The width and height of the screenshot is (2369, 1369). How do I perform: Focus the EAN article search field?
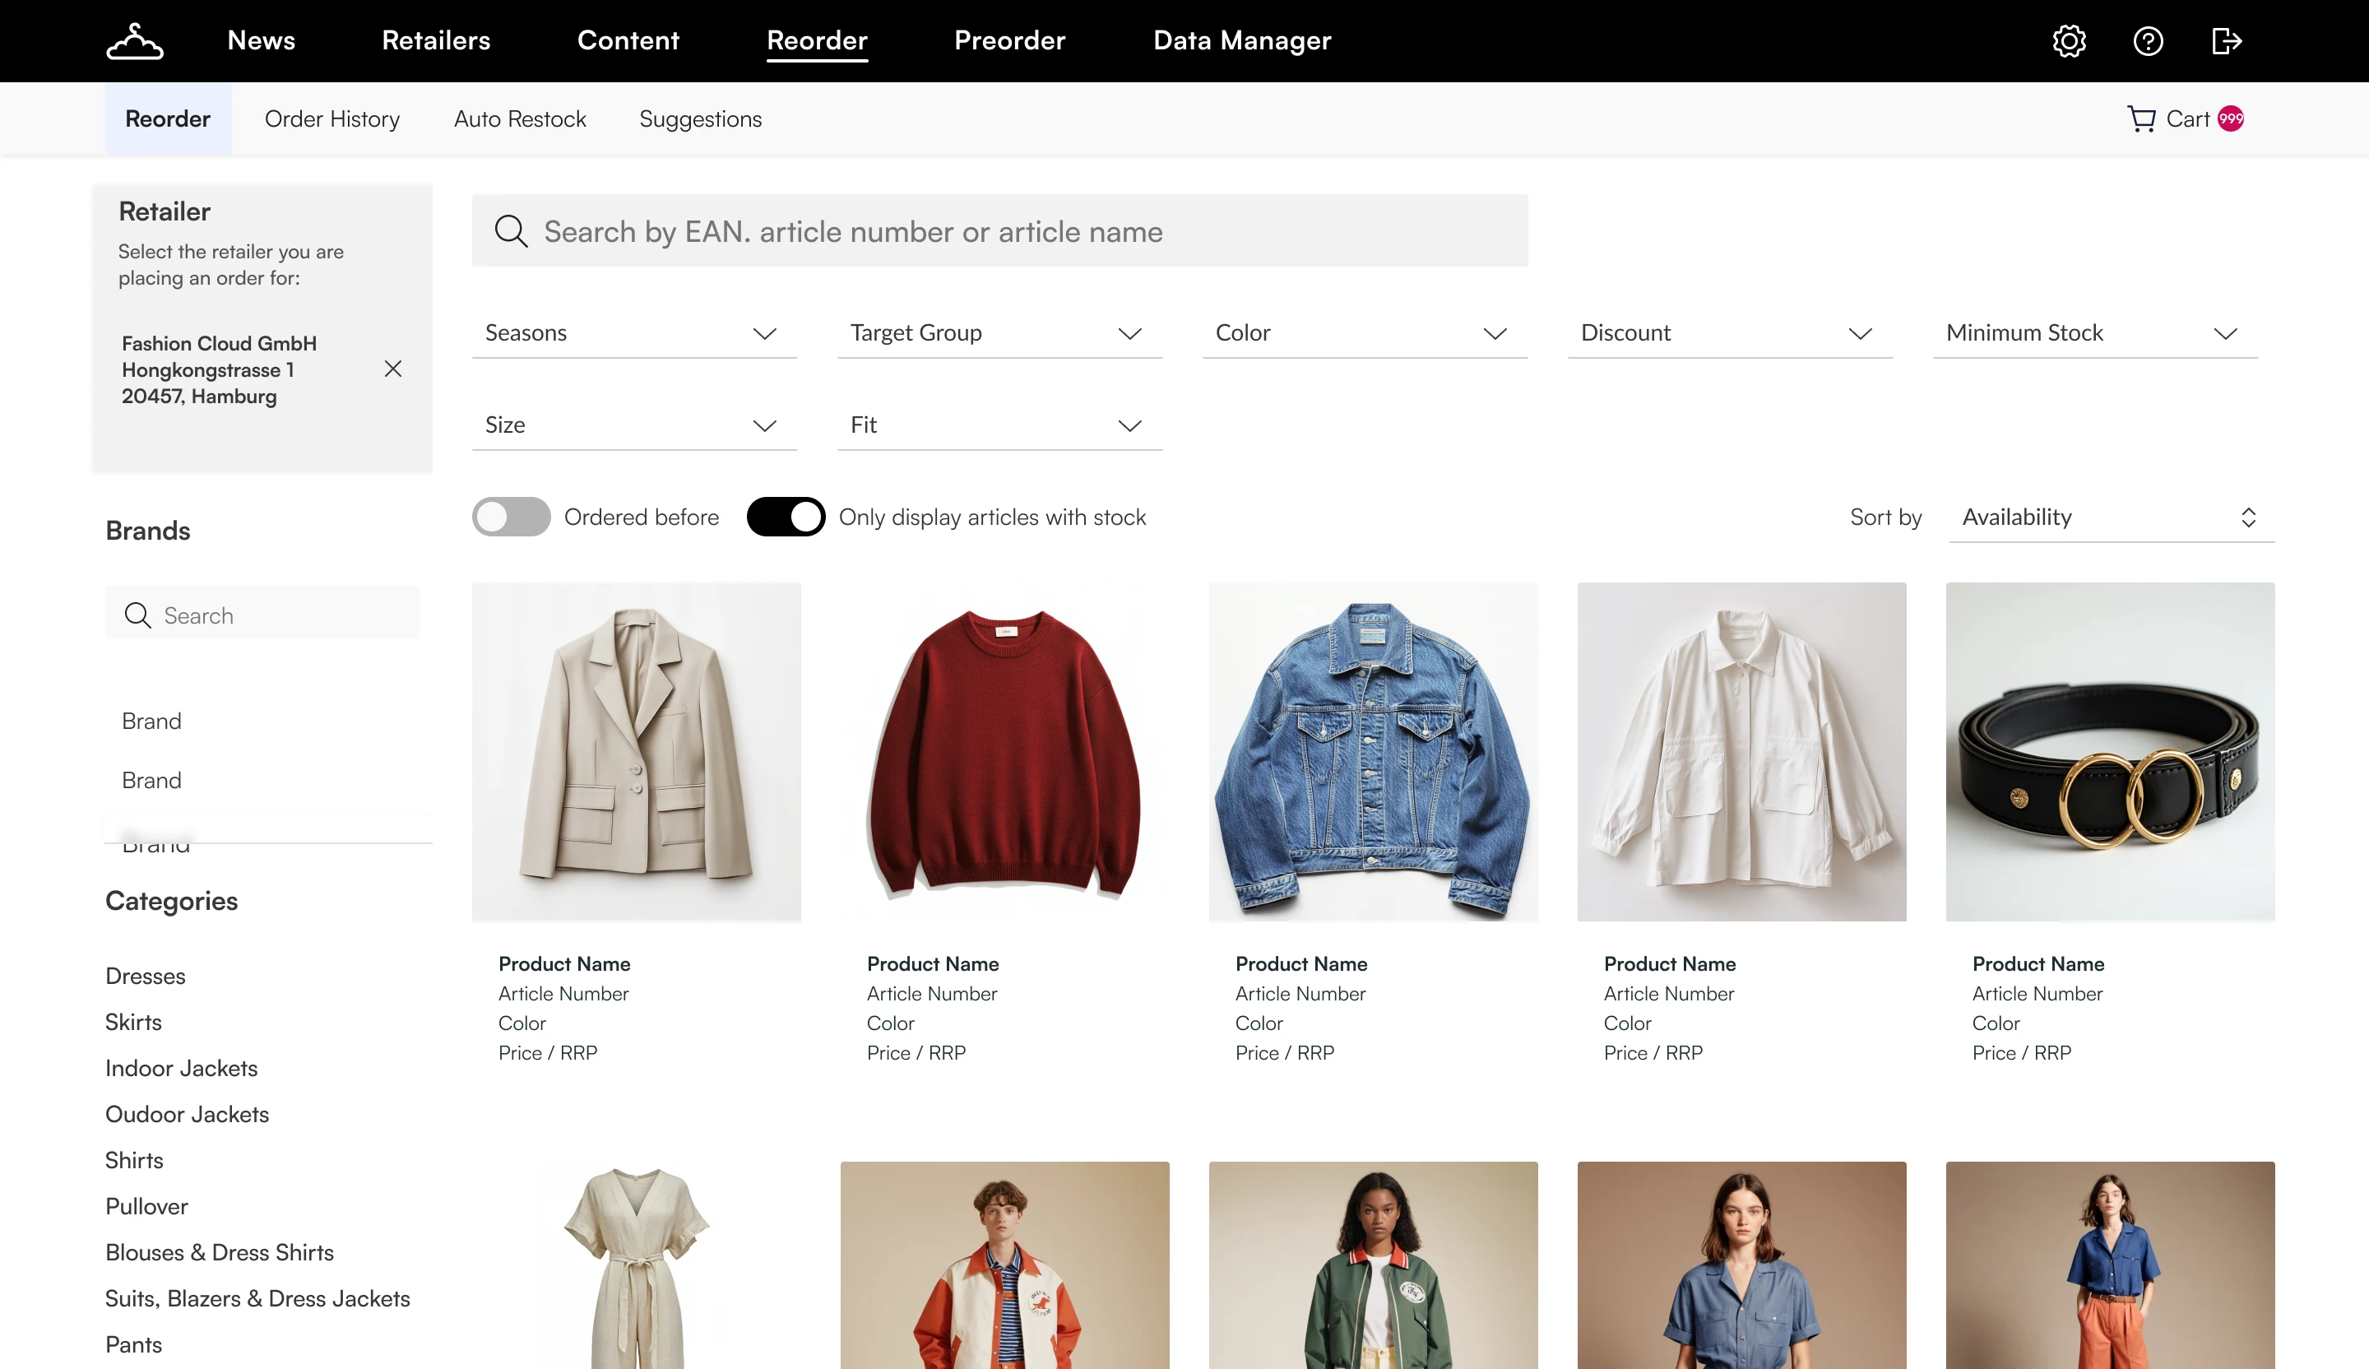[999, 231]
